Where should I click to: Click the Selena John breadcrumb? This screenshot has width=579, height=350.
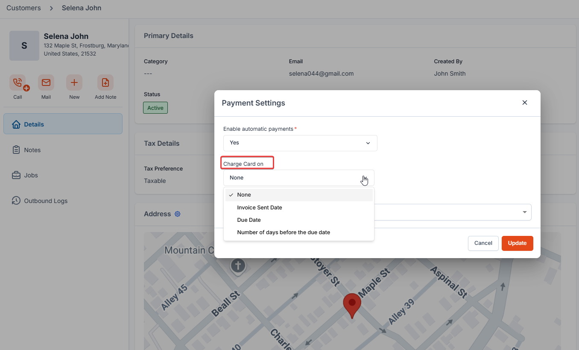coord(82,8)
